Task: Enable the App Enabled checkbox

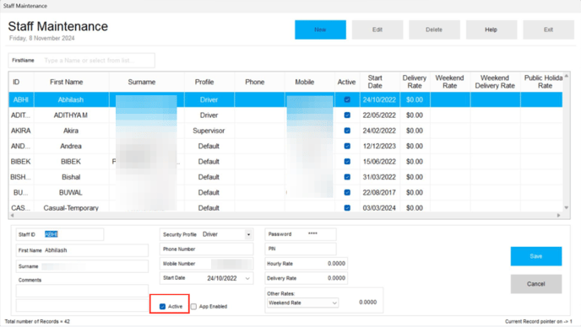Action: click(x=193, y=306)
